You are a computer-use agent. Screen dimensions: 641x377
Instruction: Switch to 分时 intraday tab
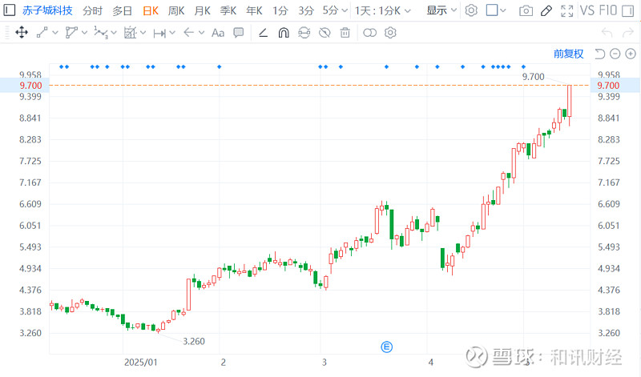(92, 10)
